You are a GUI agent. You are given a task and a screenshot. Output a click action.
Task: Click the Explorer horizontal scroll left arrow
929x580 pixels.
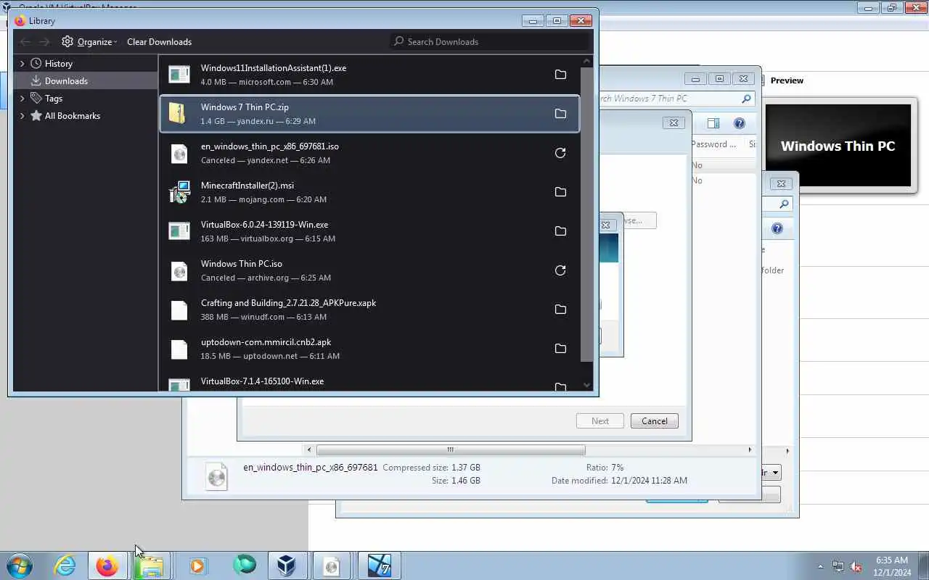[309, 450]
